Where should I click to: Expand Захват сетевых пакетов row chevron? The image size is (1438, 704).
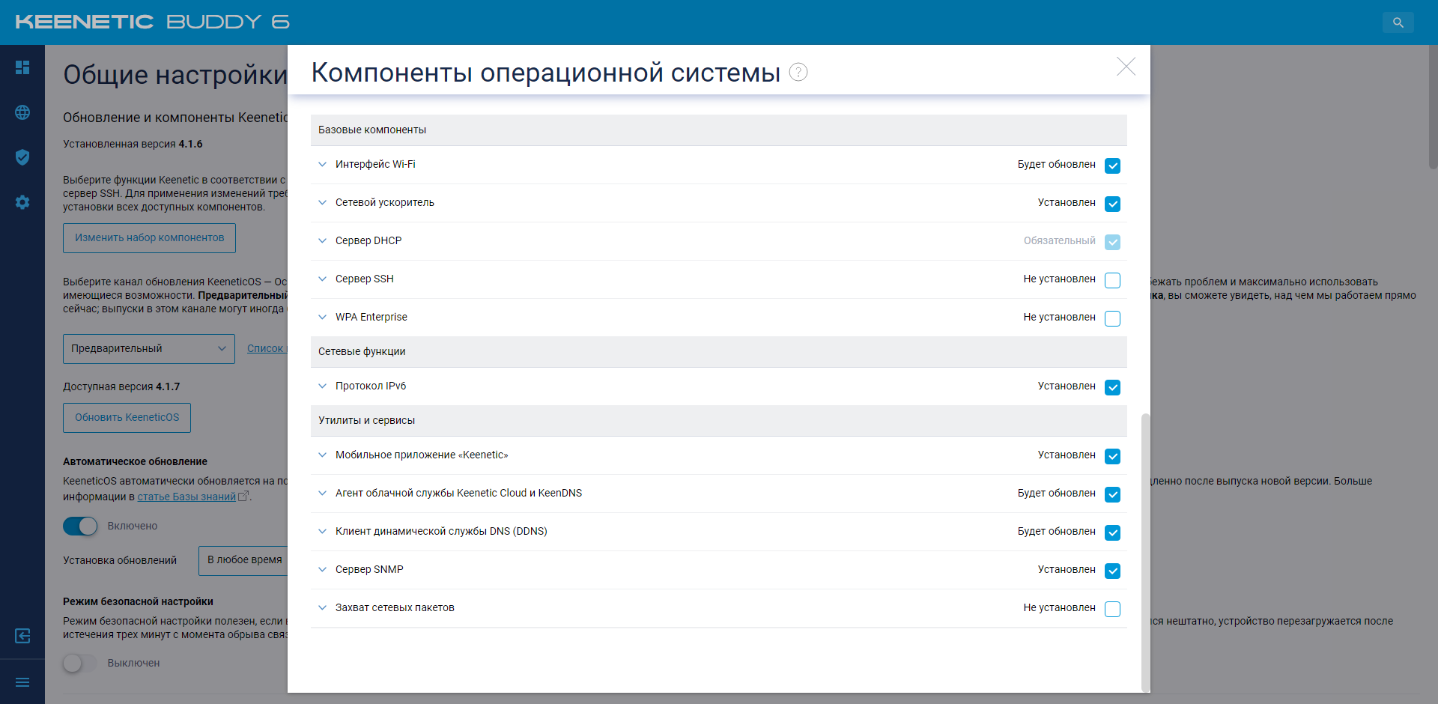point(322,607)
